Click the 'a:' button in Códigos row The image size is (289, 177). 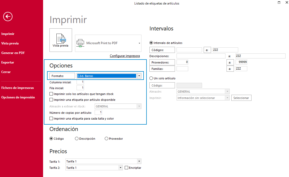[x=207, y=50]
